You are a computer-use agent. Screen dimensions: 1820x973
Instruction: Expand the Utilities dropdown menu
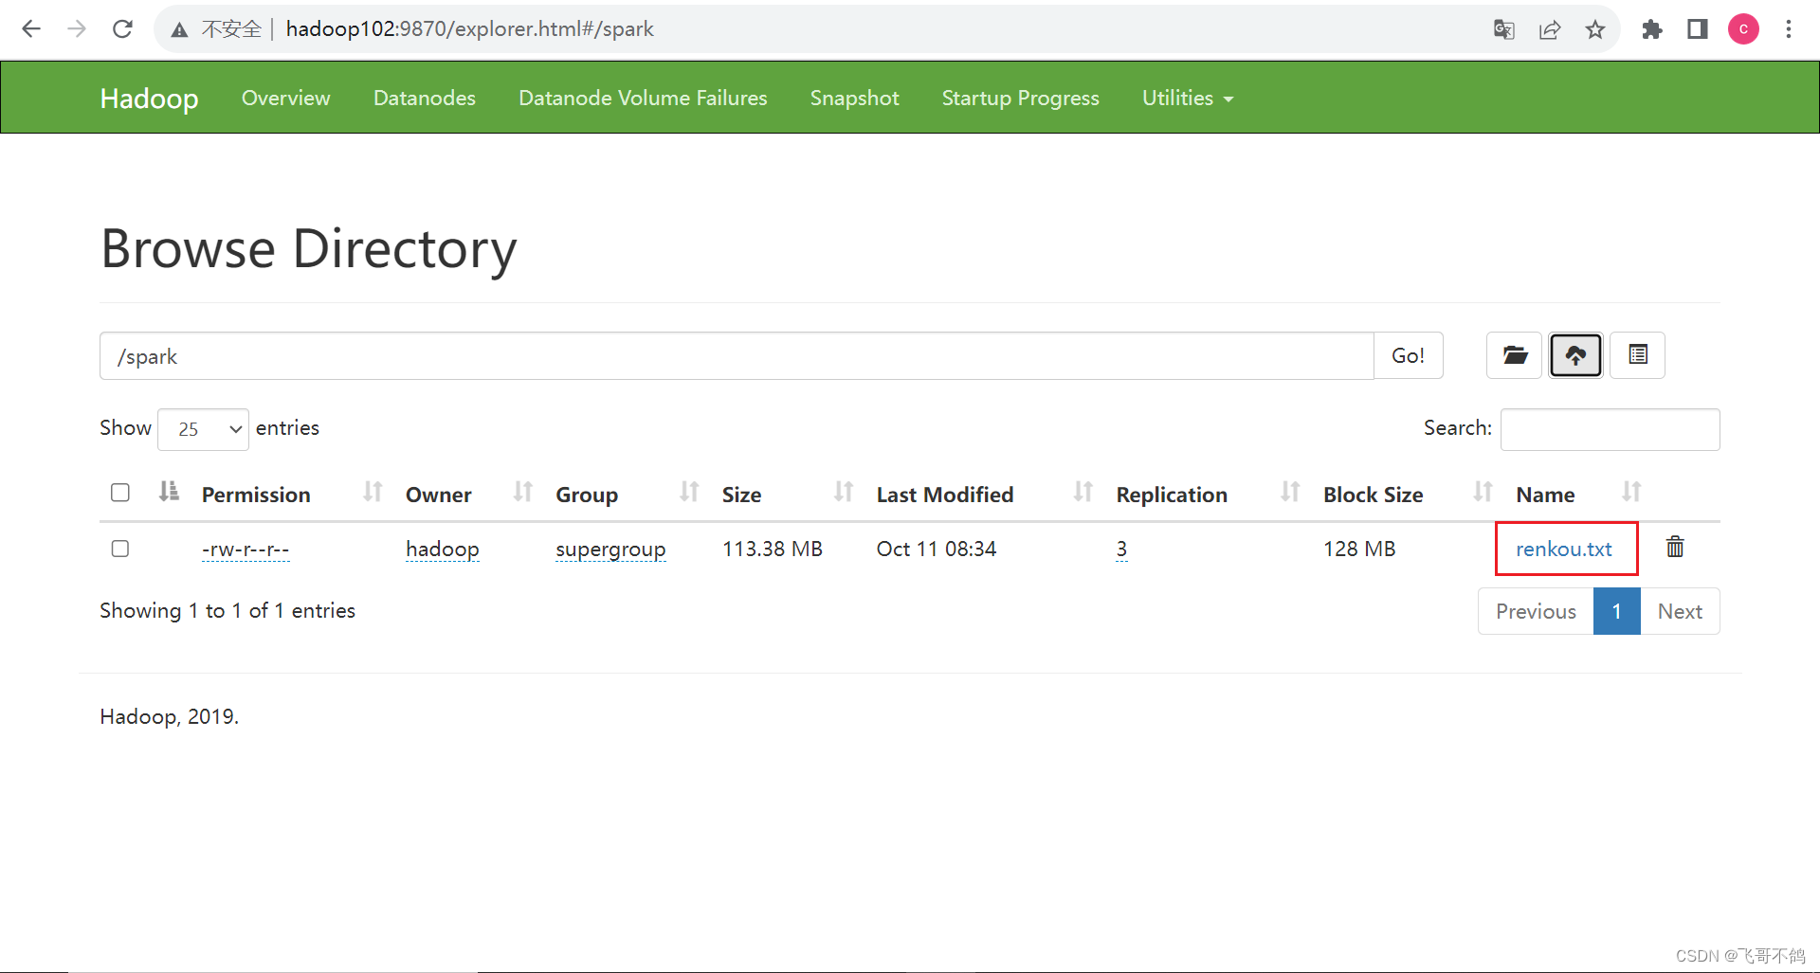[1187, 99]
